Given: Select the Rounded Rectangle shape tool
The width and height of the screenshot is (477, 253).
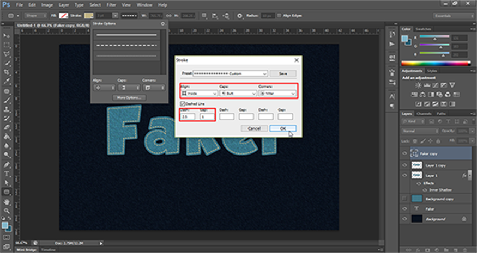Looking at the screenshot, I should click(x=7, y=192).
